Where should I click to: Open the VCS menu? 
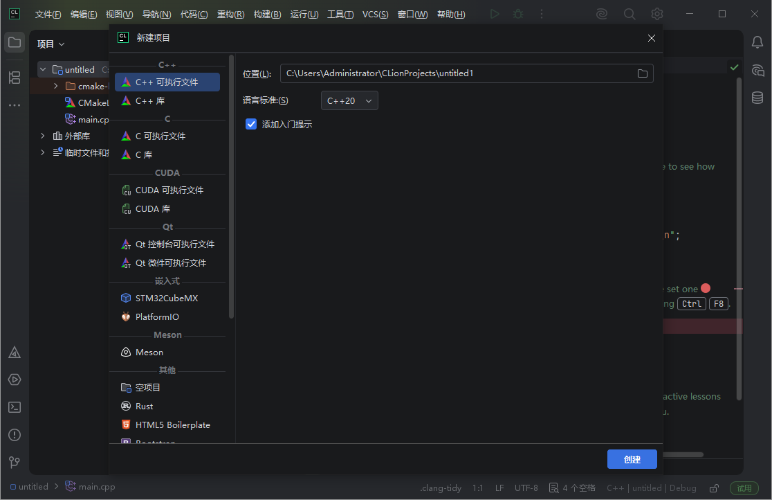click(375, 13)
